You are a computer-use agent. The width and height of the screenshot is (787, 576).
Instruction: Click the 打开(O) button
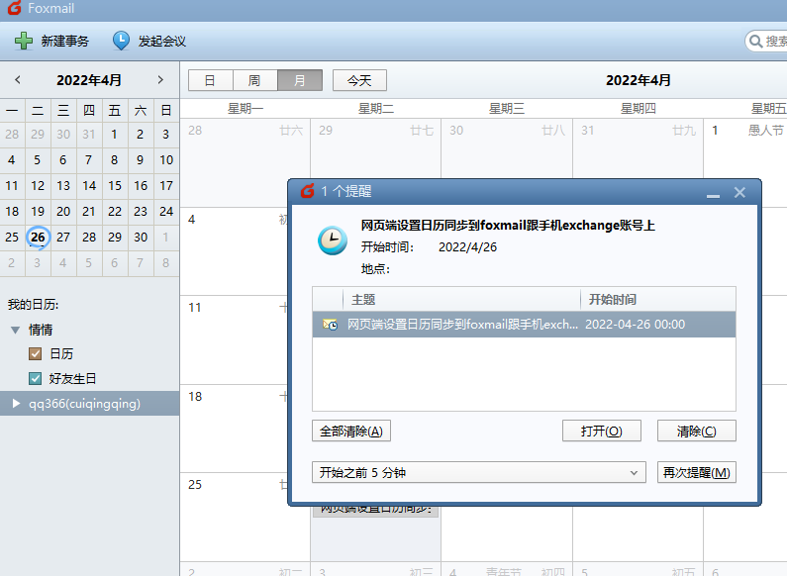tap(601, 432)
